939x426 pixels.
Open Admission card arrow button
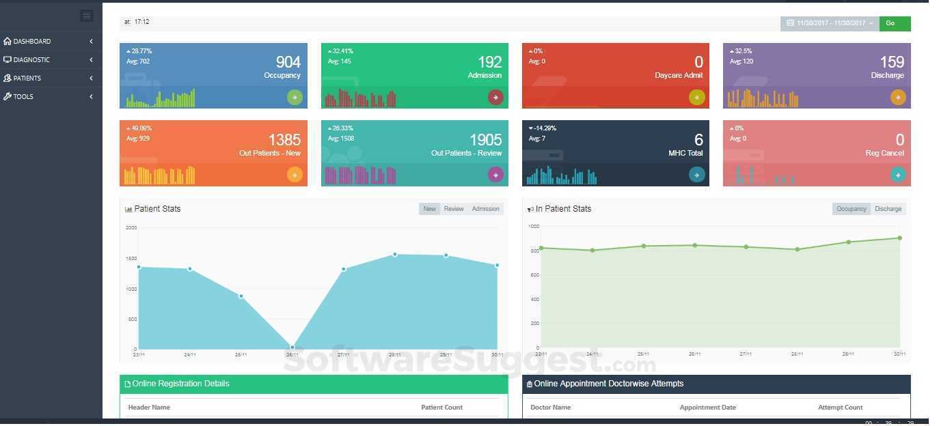click(495, 98)
